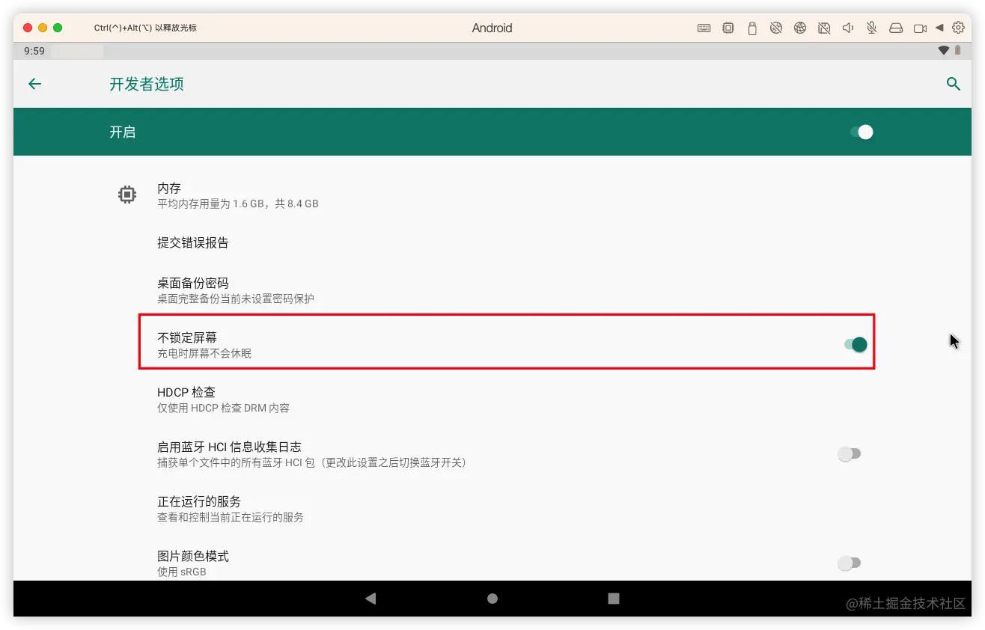Click text 使用 sRGB
This screenshot has height=630, width=985.
182,572
